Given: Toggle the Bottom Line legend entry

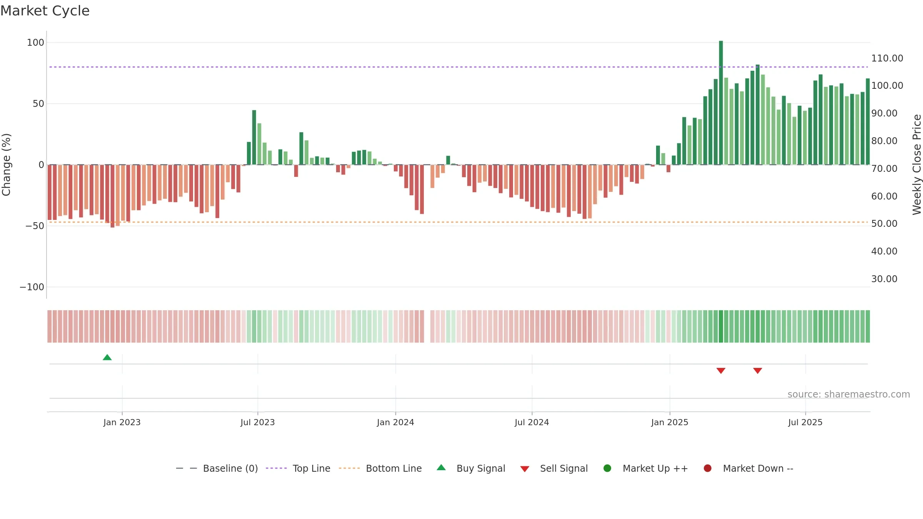Looking at the screenshot, I should click(x=380, y=468).
